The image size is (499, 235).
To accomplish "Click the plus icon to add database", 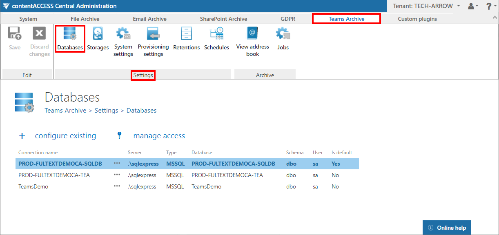I will click(x=22, y=136).
